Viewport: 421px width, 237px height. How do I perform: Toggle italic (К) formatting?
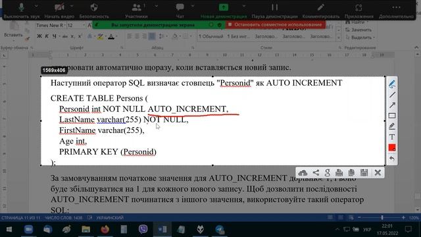click(47, 36)
